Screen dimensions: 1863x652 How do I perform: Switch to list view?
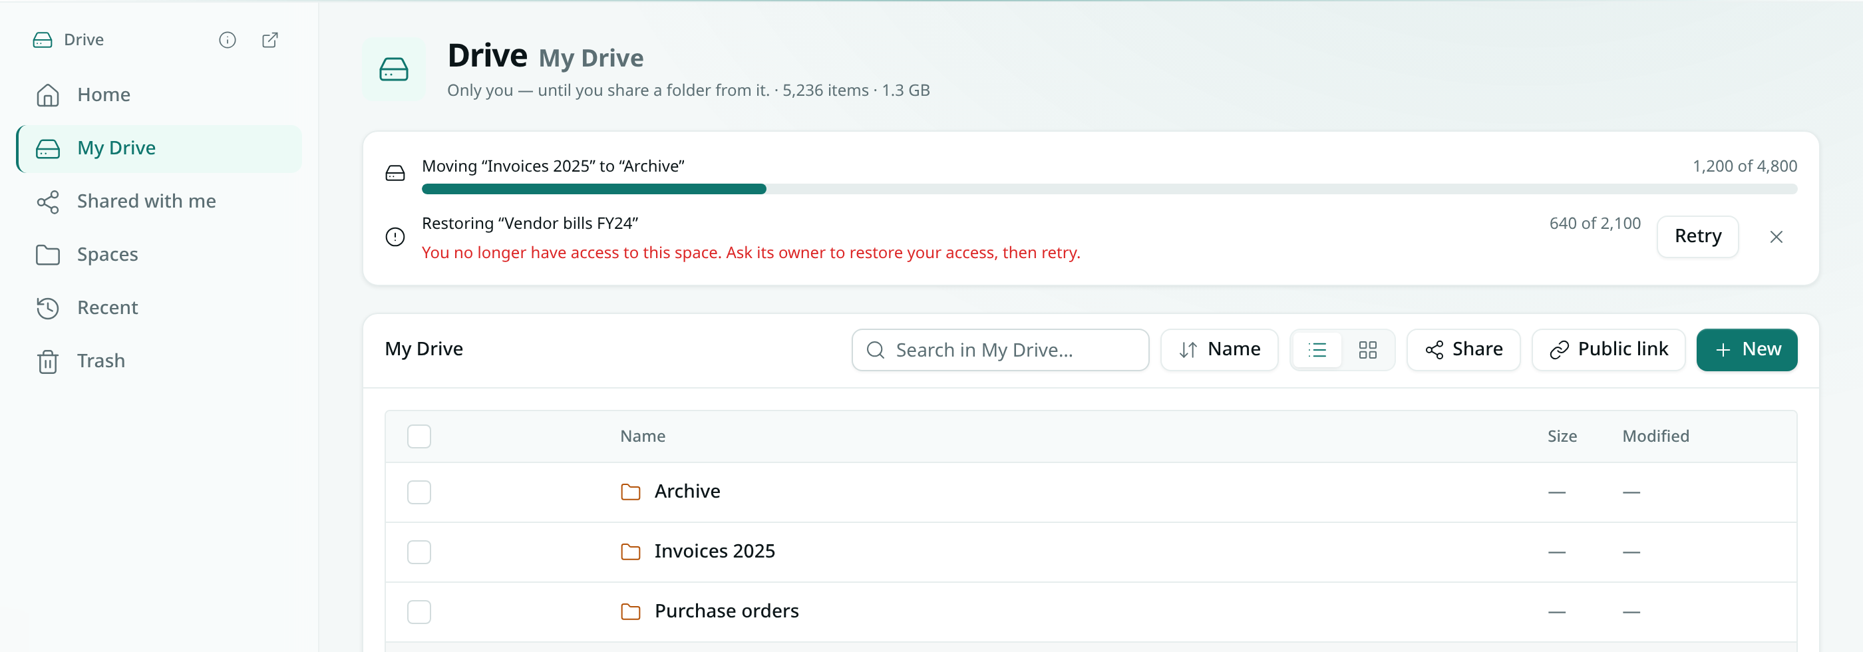[x=1317, y=350]
